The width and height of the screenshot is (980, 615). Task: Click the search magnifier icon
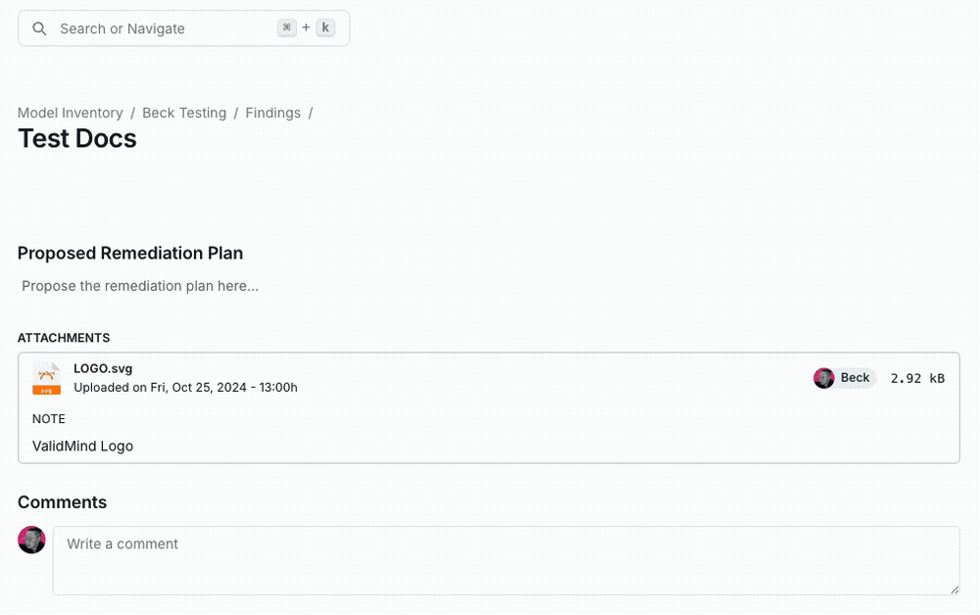(x=39, y=28)
